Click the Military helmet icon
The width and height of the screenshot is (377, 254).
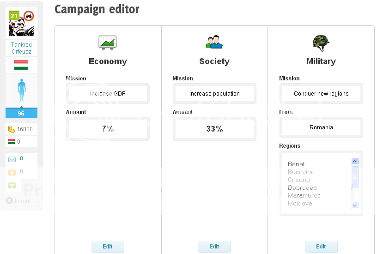pyautogui.click(x=321, y=43)
